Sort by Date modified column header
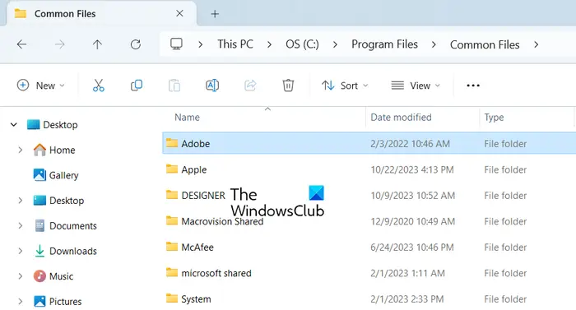This screenshot has width=576, height=310. coord(401,117)
